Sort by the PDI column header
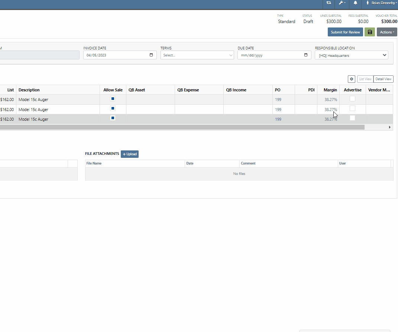Screen dimensions: 398x332 click(x=306, y=90)
